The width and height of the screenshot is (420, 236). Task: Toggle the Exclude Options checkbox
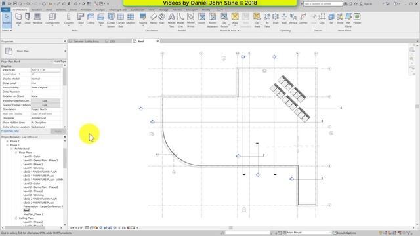[x=335, y=233]
